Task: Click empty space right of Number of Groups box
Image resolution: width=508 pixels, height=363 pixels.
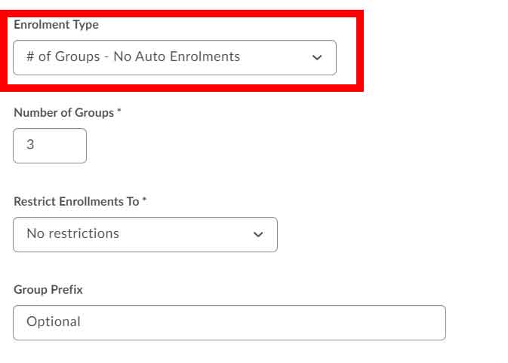Action: [226, 145]
